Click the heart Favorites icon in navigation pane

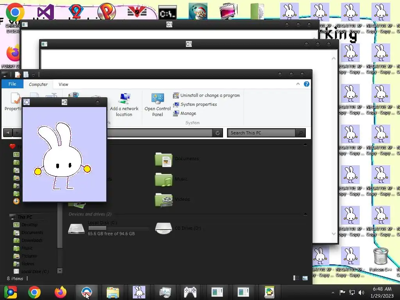tap(12, 146)
